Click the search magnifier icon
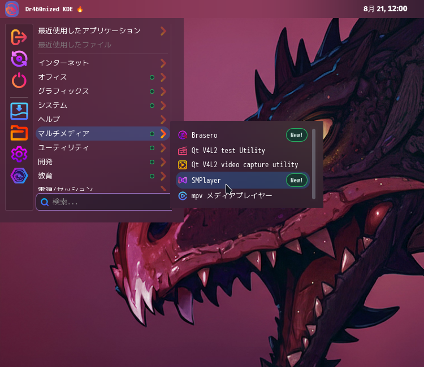Viewport: 424px width, 367px height. click(45, 202)
